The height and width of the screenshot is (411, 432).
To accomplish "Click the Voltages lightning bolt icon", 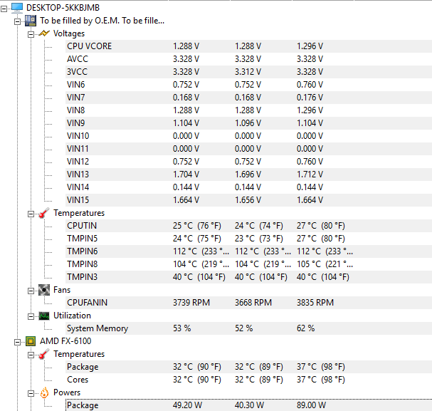I will [x=44, y=33].
